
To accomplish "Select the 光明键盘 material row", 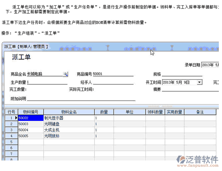I will coord(68,124).
